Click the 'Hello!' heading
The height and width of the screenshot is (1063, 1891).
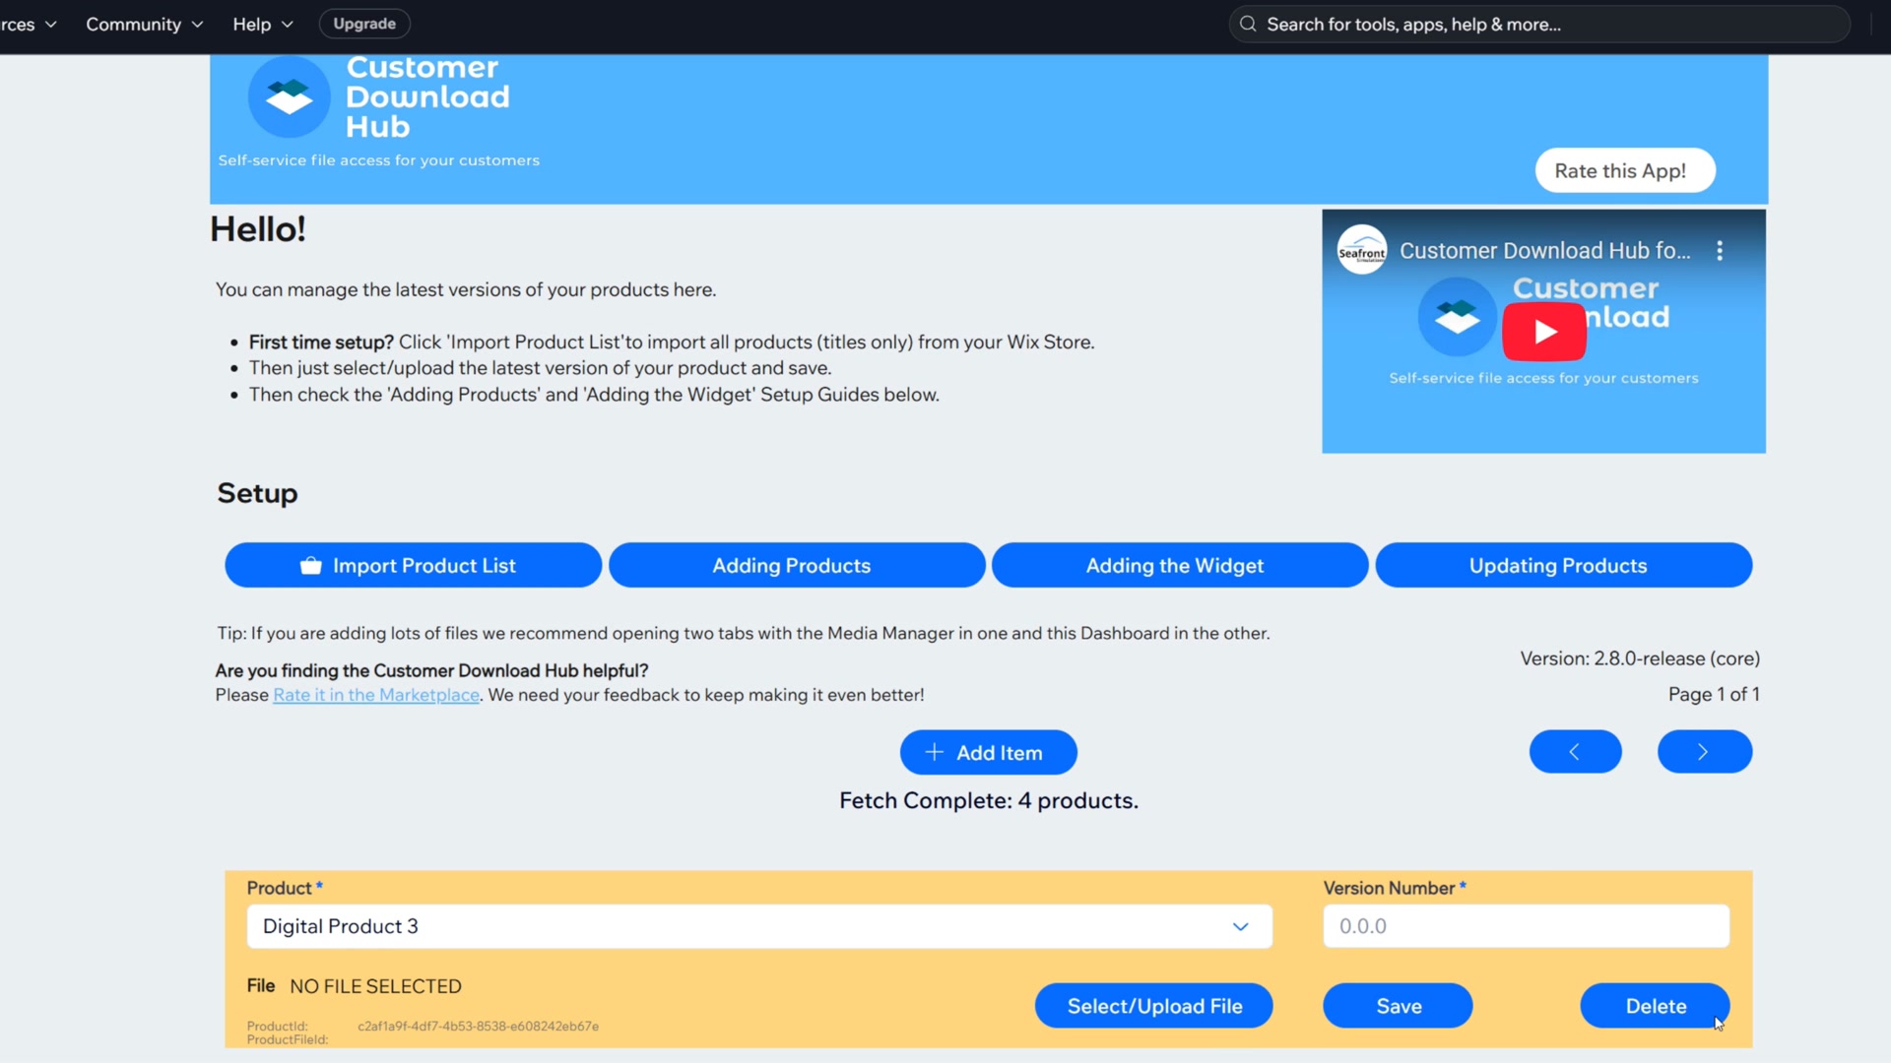click(258, 229)
